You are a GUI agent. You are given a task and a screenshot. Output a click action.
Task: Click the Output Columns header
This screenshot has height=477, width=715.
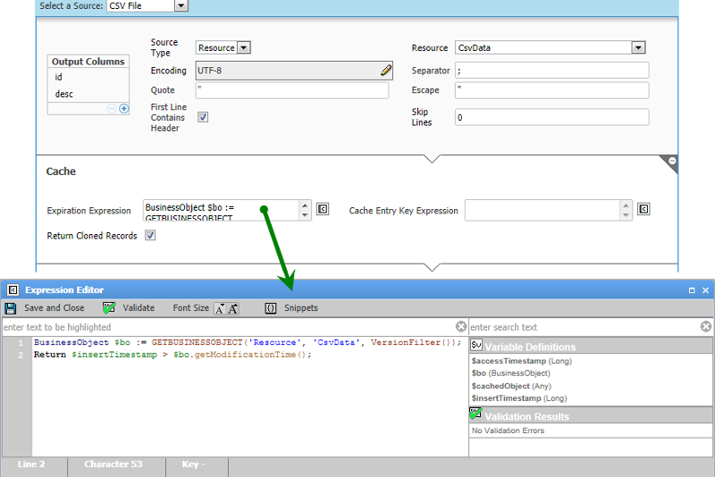pos(88,62)
